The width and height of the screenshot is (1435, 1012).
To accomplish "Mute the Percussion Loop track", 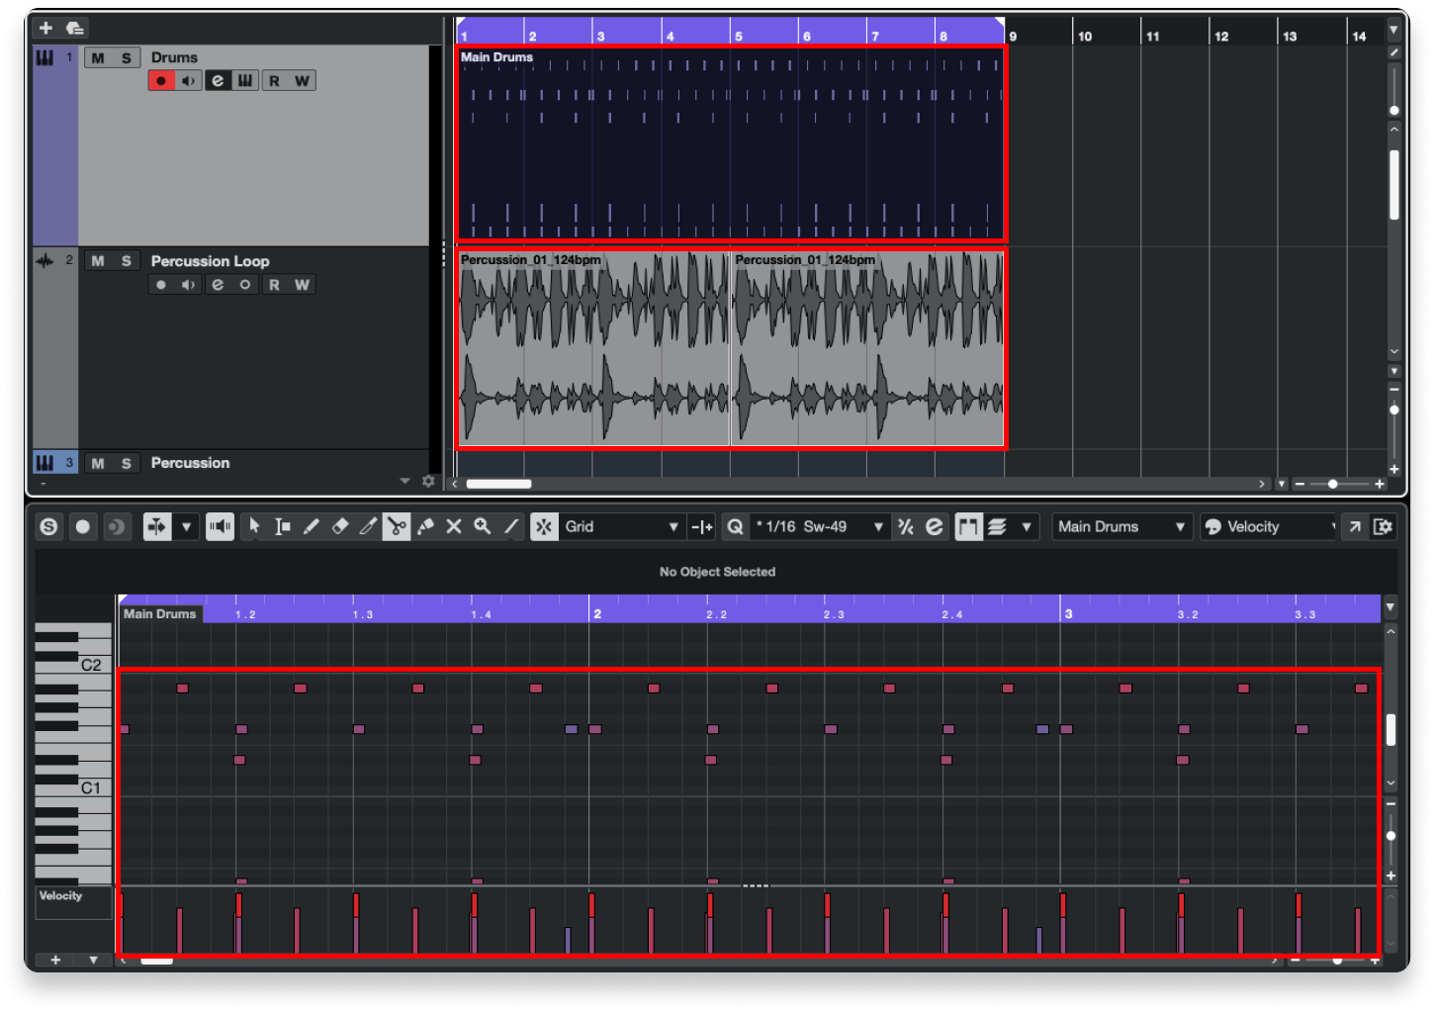I will click(x=98, y=261).
